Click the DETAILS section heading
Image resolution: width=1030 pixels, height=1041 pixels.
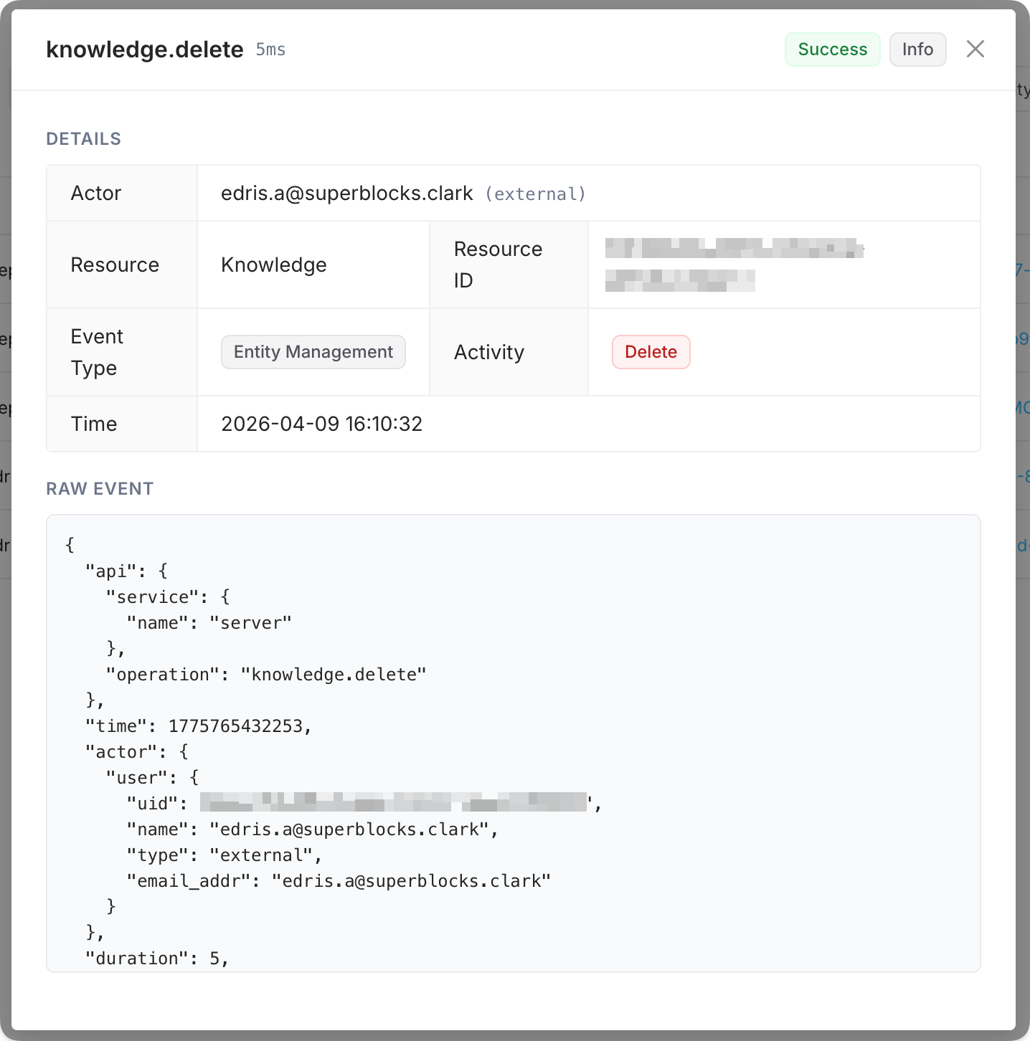[83, 139]
